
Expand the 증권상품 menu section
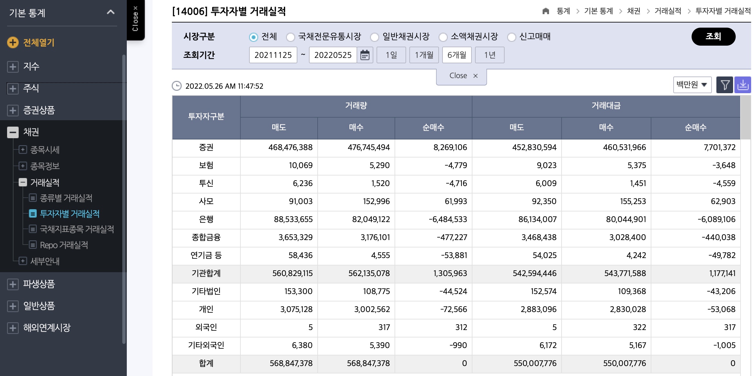coord(13,110)
